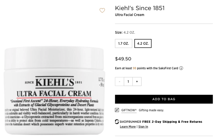
Task: Click the Size 4.2 OZ. label
Action: click(125, 32)
